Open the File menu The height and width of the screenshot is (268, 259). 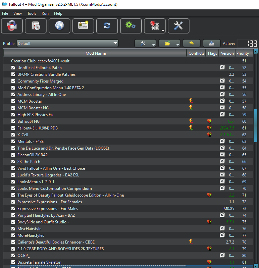point(5,13)
